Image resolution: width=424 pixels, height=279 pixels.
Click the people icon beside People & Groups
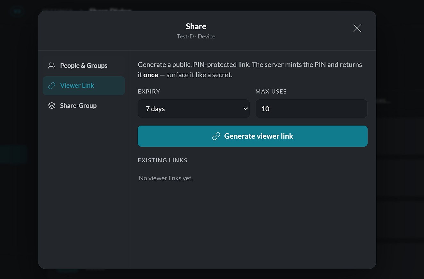(x=52, y=66)
